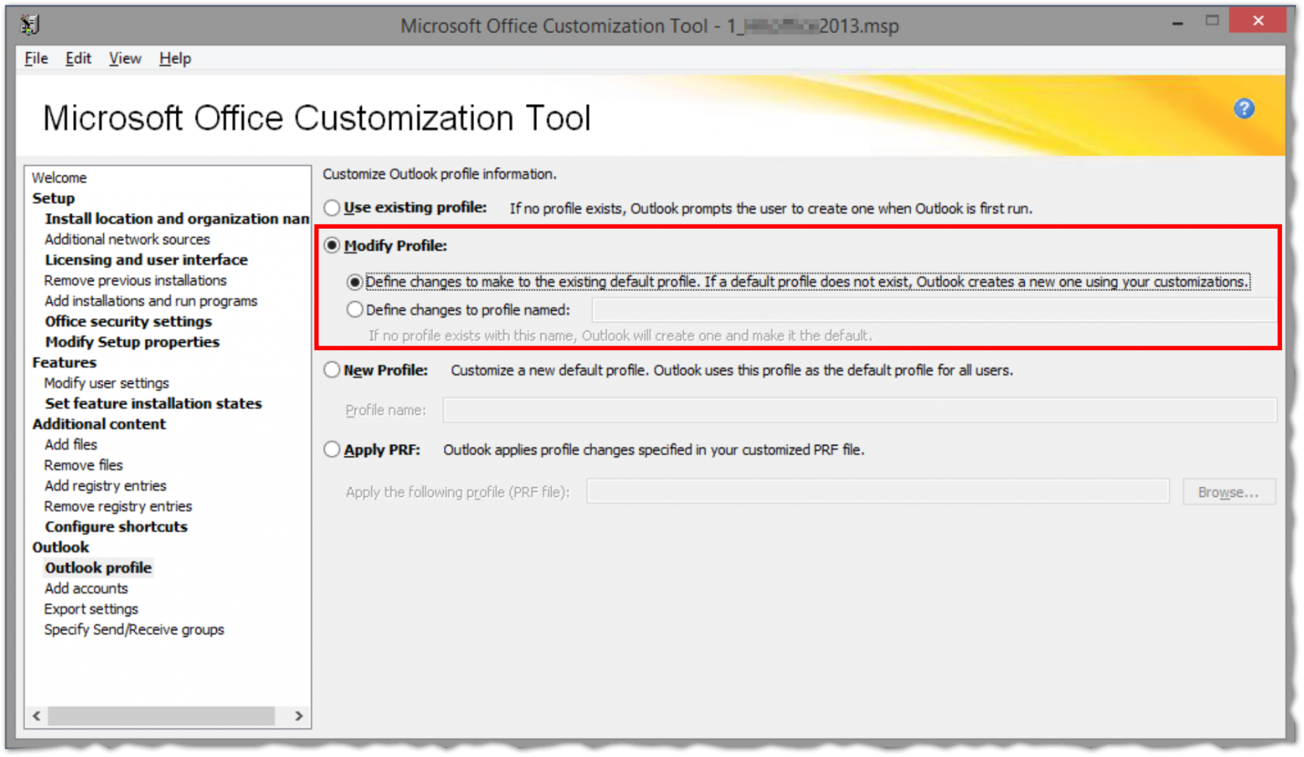Select the Apply PRF radio button
This screenshot has width=1304, height=757.
click(332, 449)
